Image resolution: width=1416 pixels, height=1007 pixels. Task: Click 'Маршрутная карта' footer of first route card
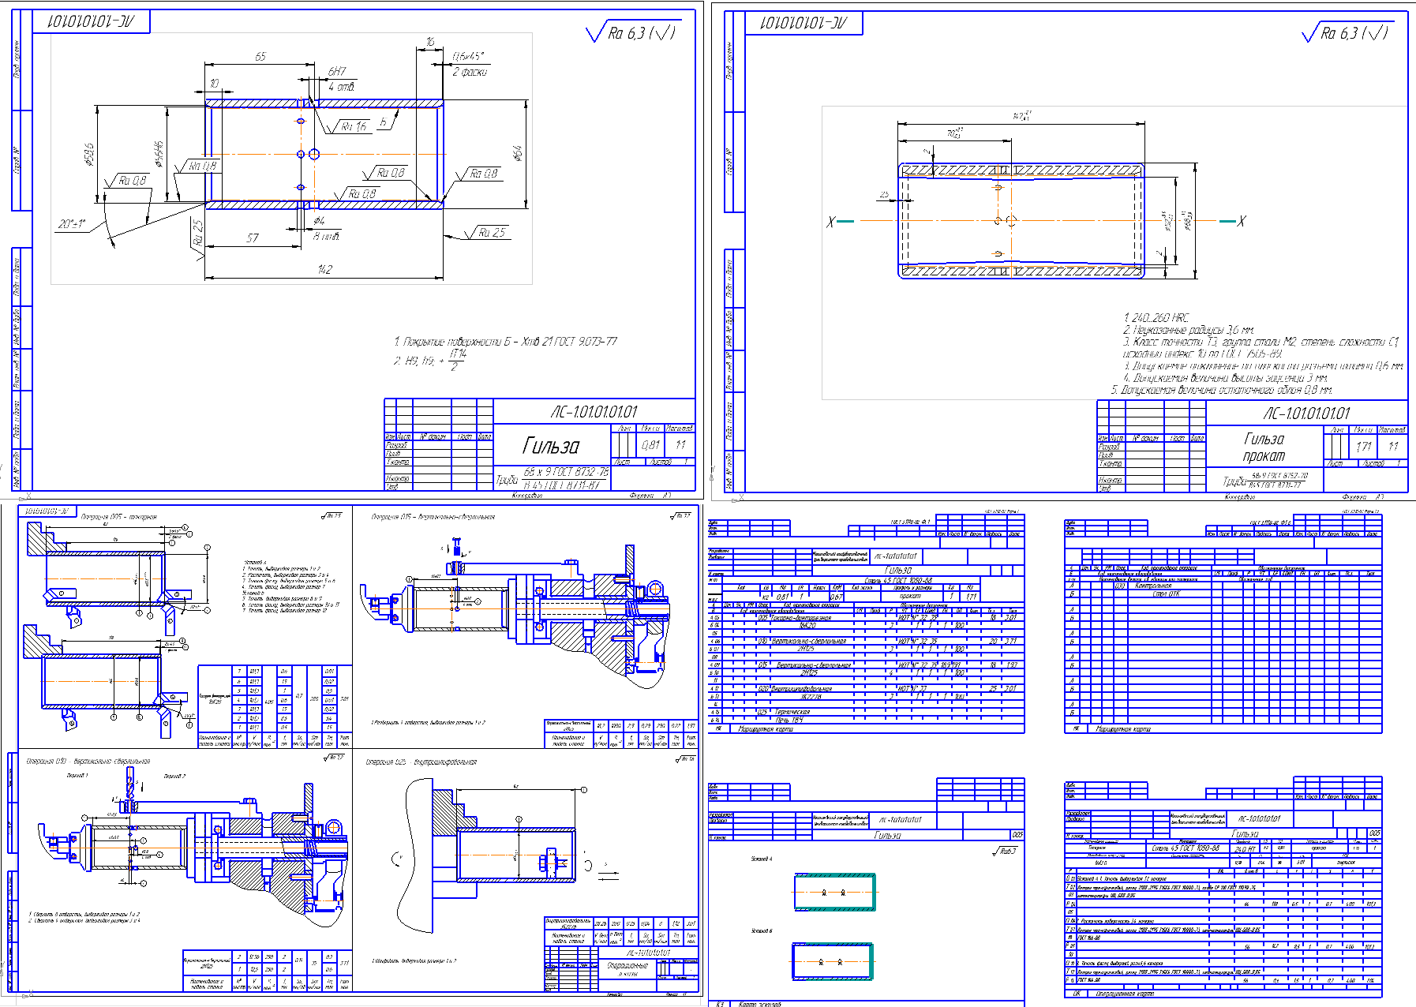pyautogui.click(x=765, y=729)
